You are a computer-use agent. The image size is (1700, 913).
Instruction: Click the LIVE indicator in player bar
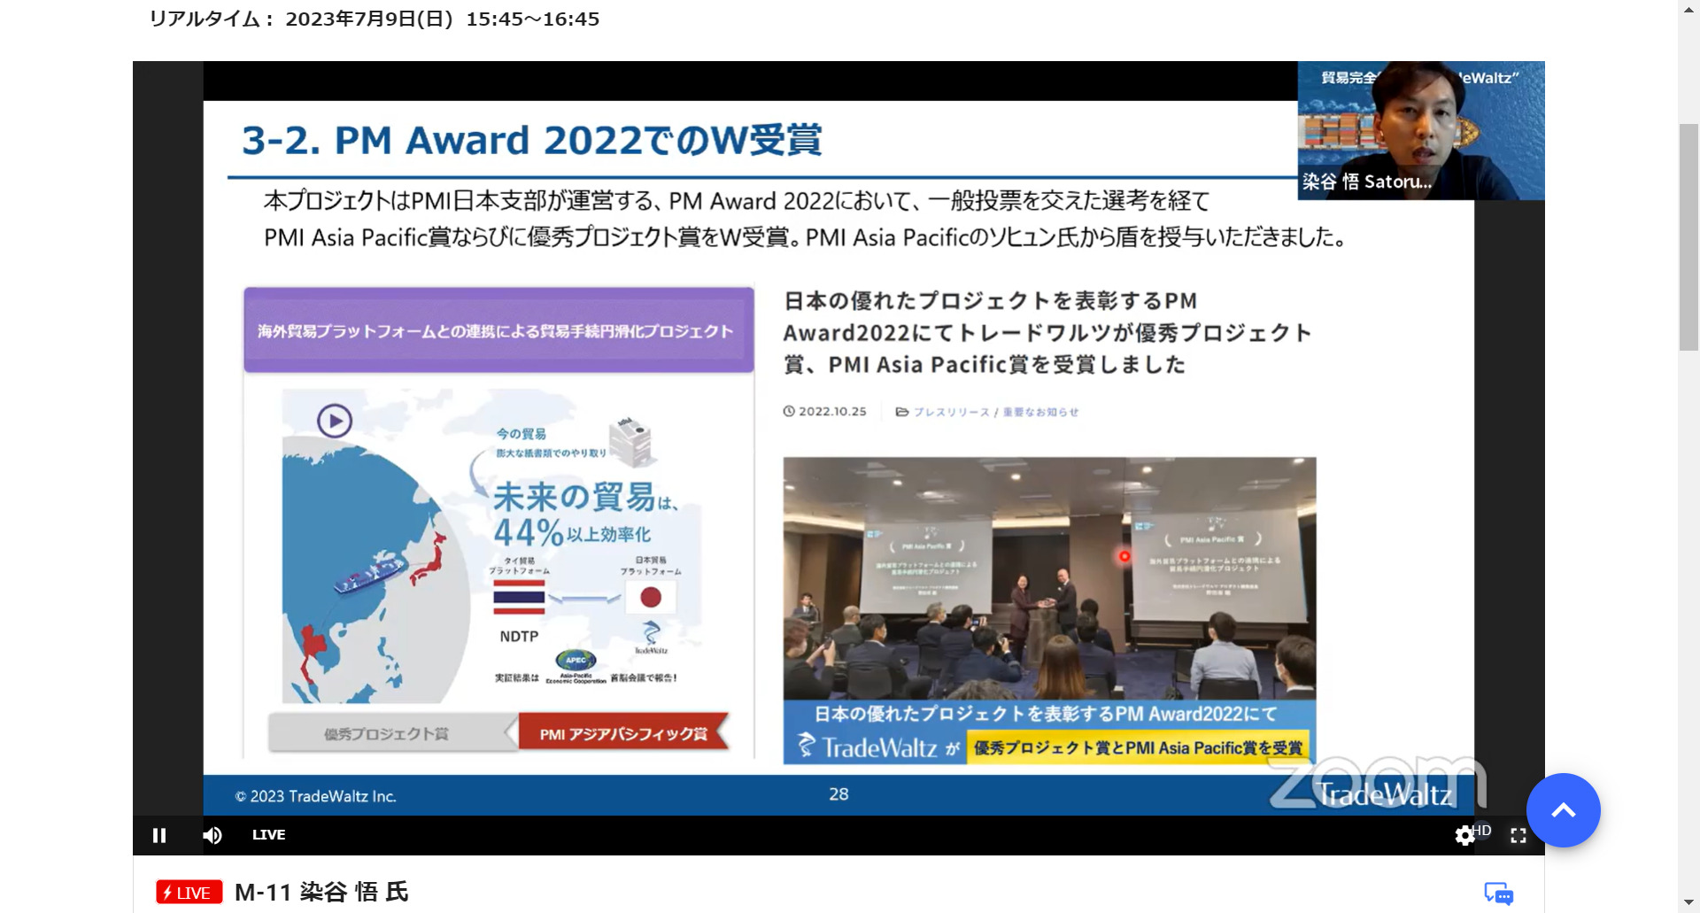point(268,834)
